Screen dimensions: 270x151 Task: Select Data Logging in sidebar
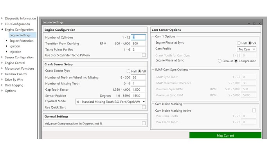pyautogui.click(x=14, y=85)
